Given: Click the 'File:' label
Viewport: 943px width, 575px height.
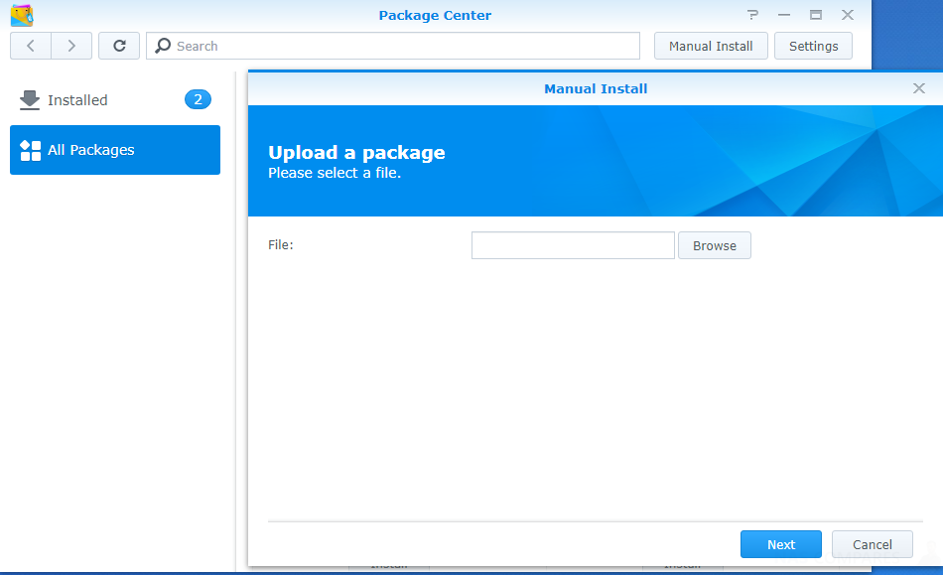Looking at the screenshot, I should coord(281,244).
